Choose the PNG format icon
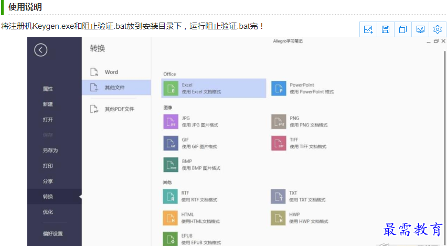The image size is (447, 246). click(279, 122)
